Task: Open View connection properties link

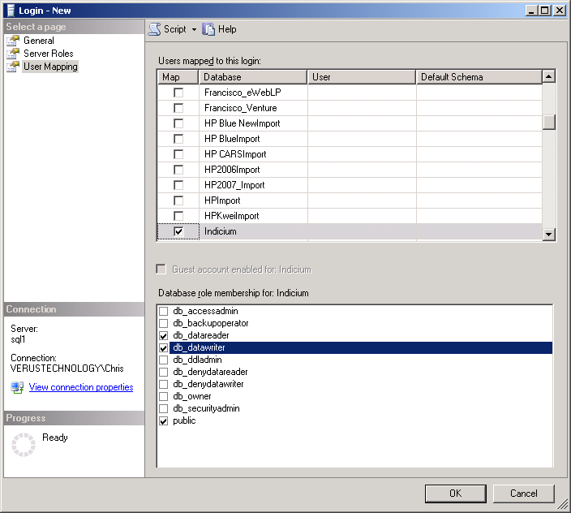Action: [80, 388]
